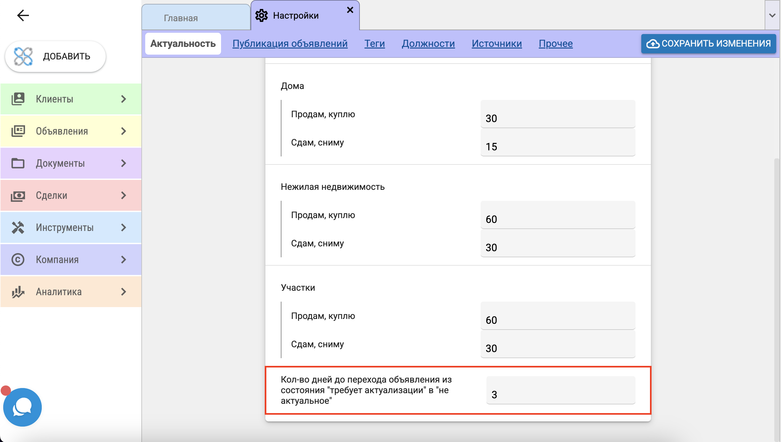The width and height of the screenshot is (782, 442).
Task: Expand the Аналитика section chevron
Action: [x=124, y=292]
